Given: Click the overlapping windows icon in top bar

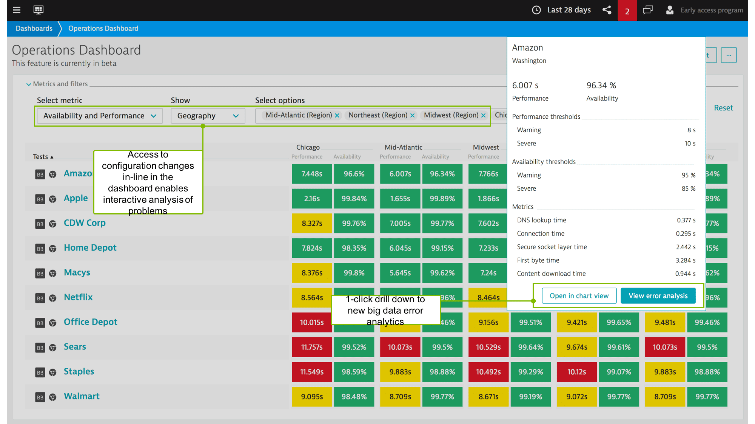Looking at the screenshot, I should 648,10.
